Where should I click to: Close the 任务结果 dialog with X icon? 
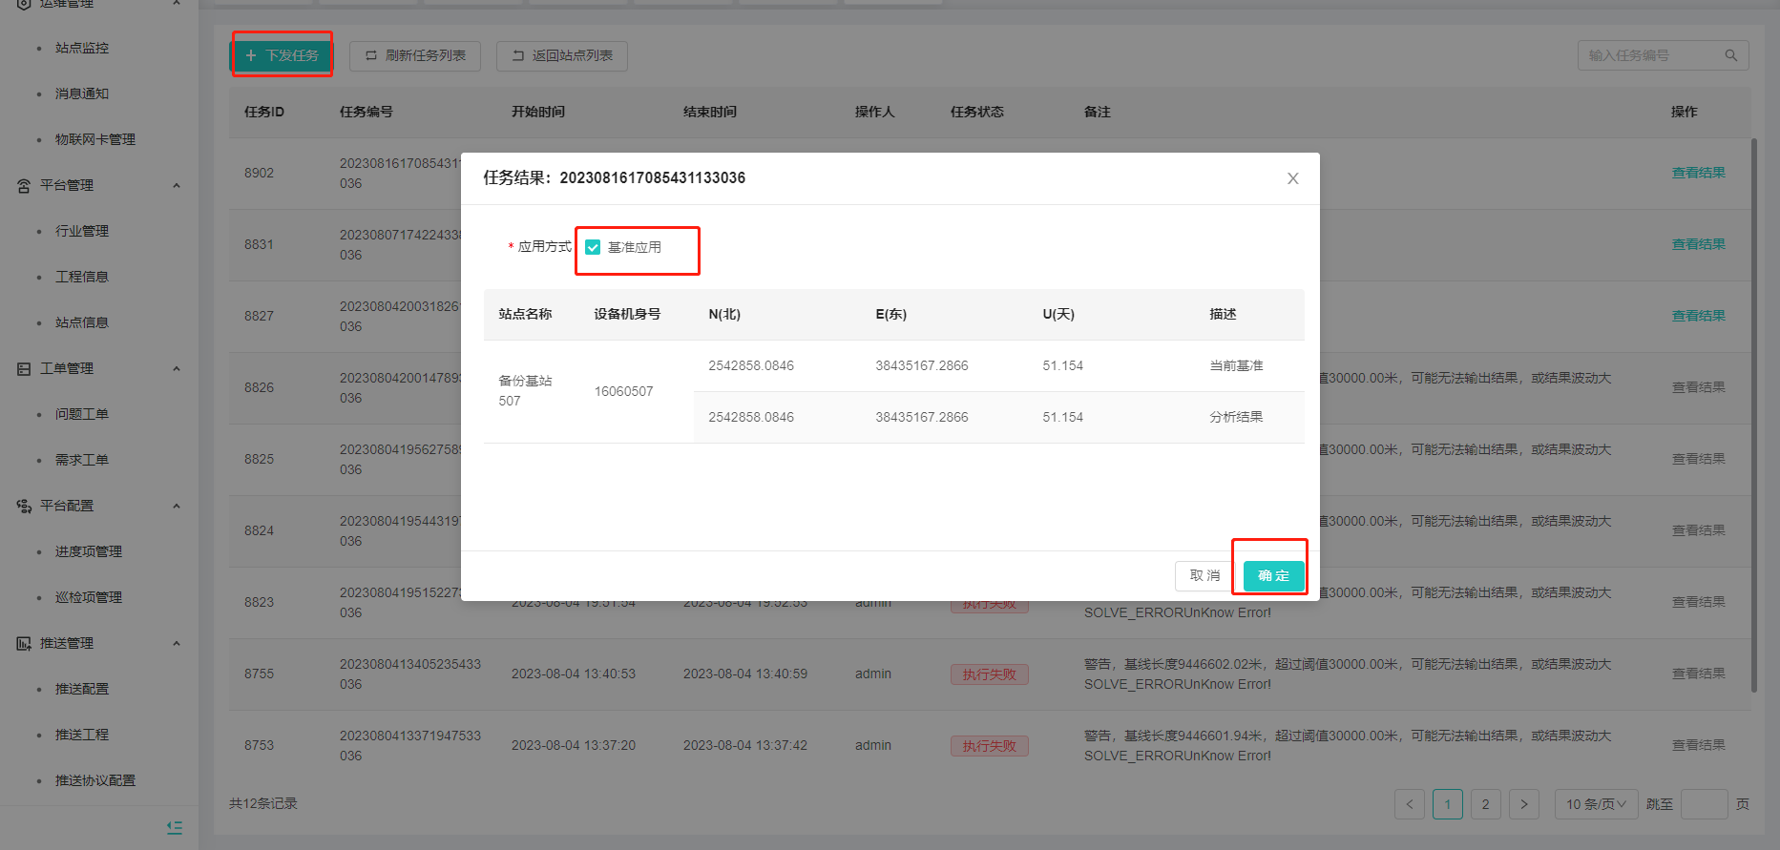(x=1292, y=178)
